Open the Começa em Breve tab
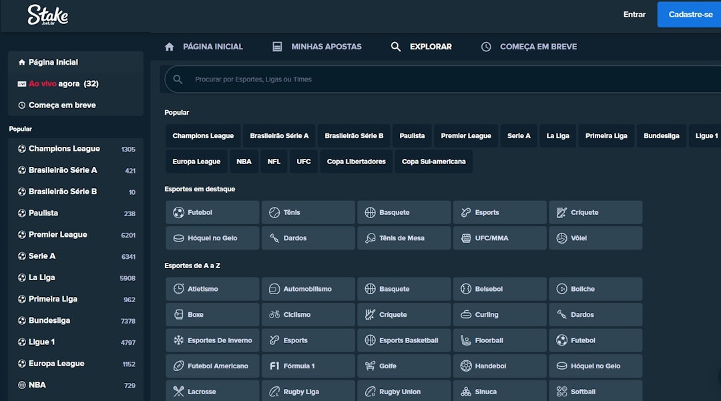 point(529,47)
